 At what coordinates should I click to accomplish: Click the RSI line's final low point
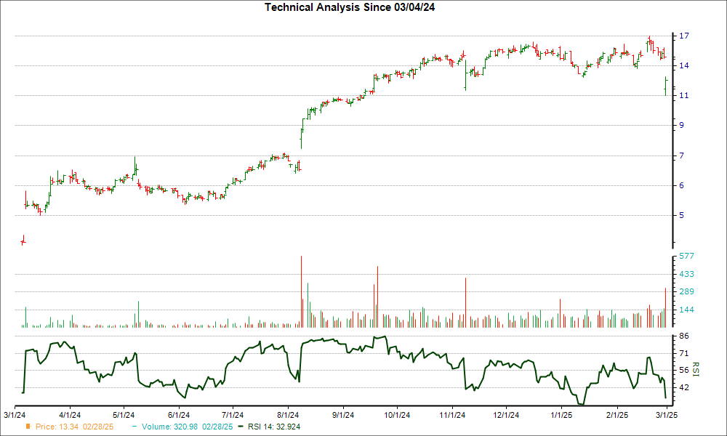click(666, 397)
